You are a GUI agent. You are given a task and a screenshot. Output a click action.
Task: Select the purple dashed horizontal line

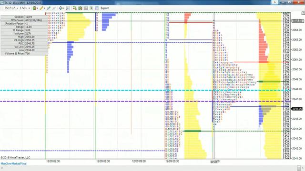pyautogui.click(x=145, y=101)
